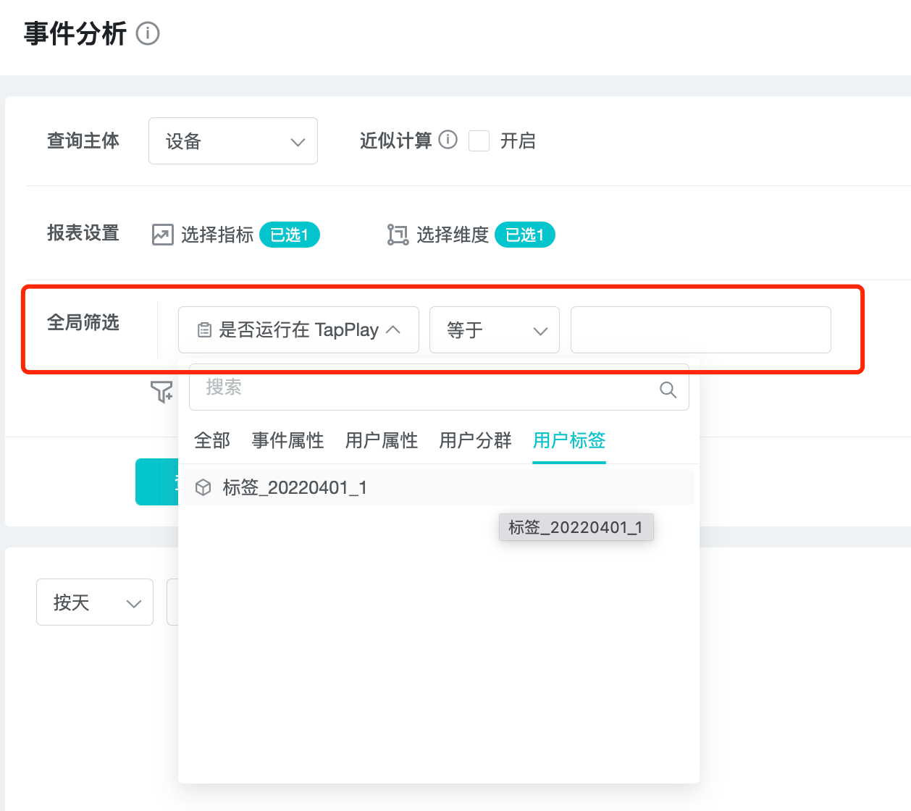The height and width of the screenshot is (811, 911).
Task: Click the clipboard icon before 是否运行在 TapPlay
Action: click(205, 329)
